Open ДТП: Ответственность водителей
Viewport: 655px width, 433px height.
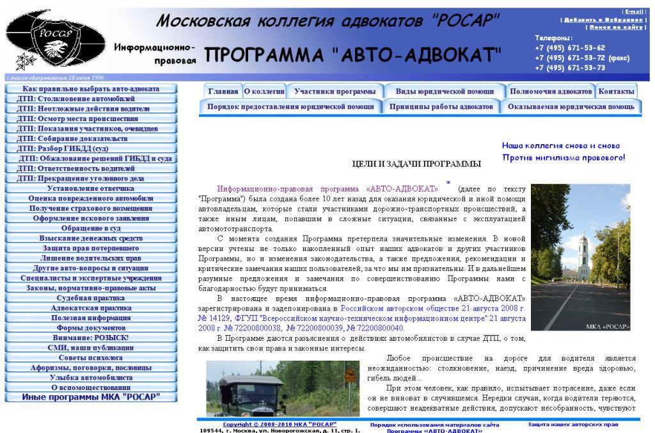click(x=91, y=168)
